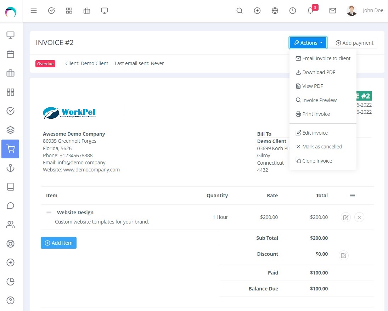Screen dimensions: 388x311
Task: Click Balance Due amount $100.00
Action: coord(319,289)
